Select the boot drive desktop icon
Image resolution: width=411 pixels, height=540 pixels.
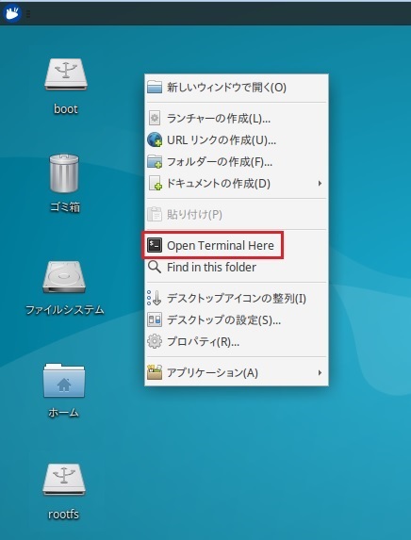[x=66, y=74]
